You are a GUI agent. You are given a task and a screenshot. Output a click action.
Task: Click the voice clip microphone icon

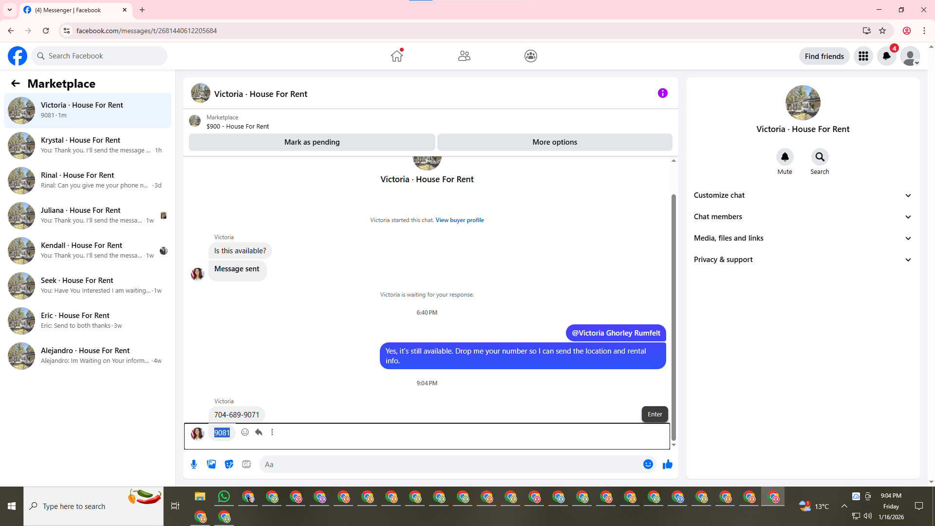tap(194, 464)
